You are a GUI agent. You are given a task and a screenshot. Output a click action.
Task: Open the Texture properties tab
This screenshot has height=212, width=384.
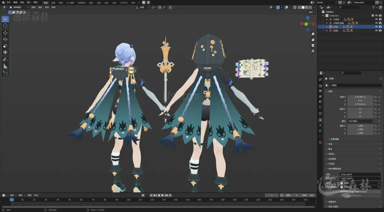point(320,142)
